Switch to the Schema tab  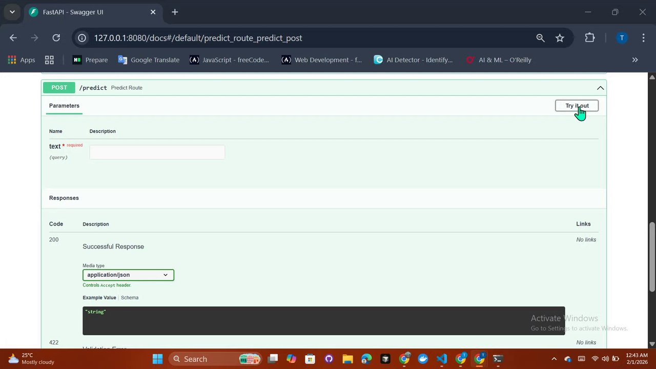point(130,298)
